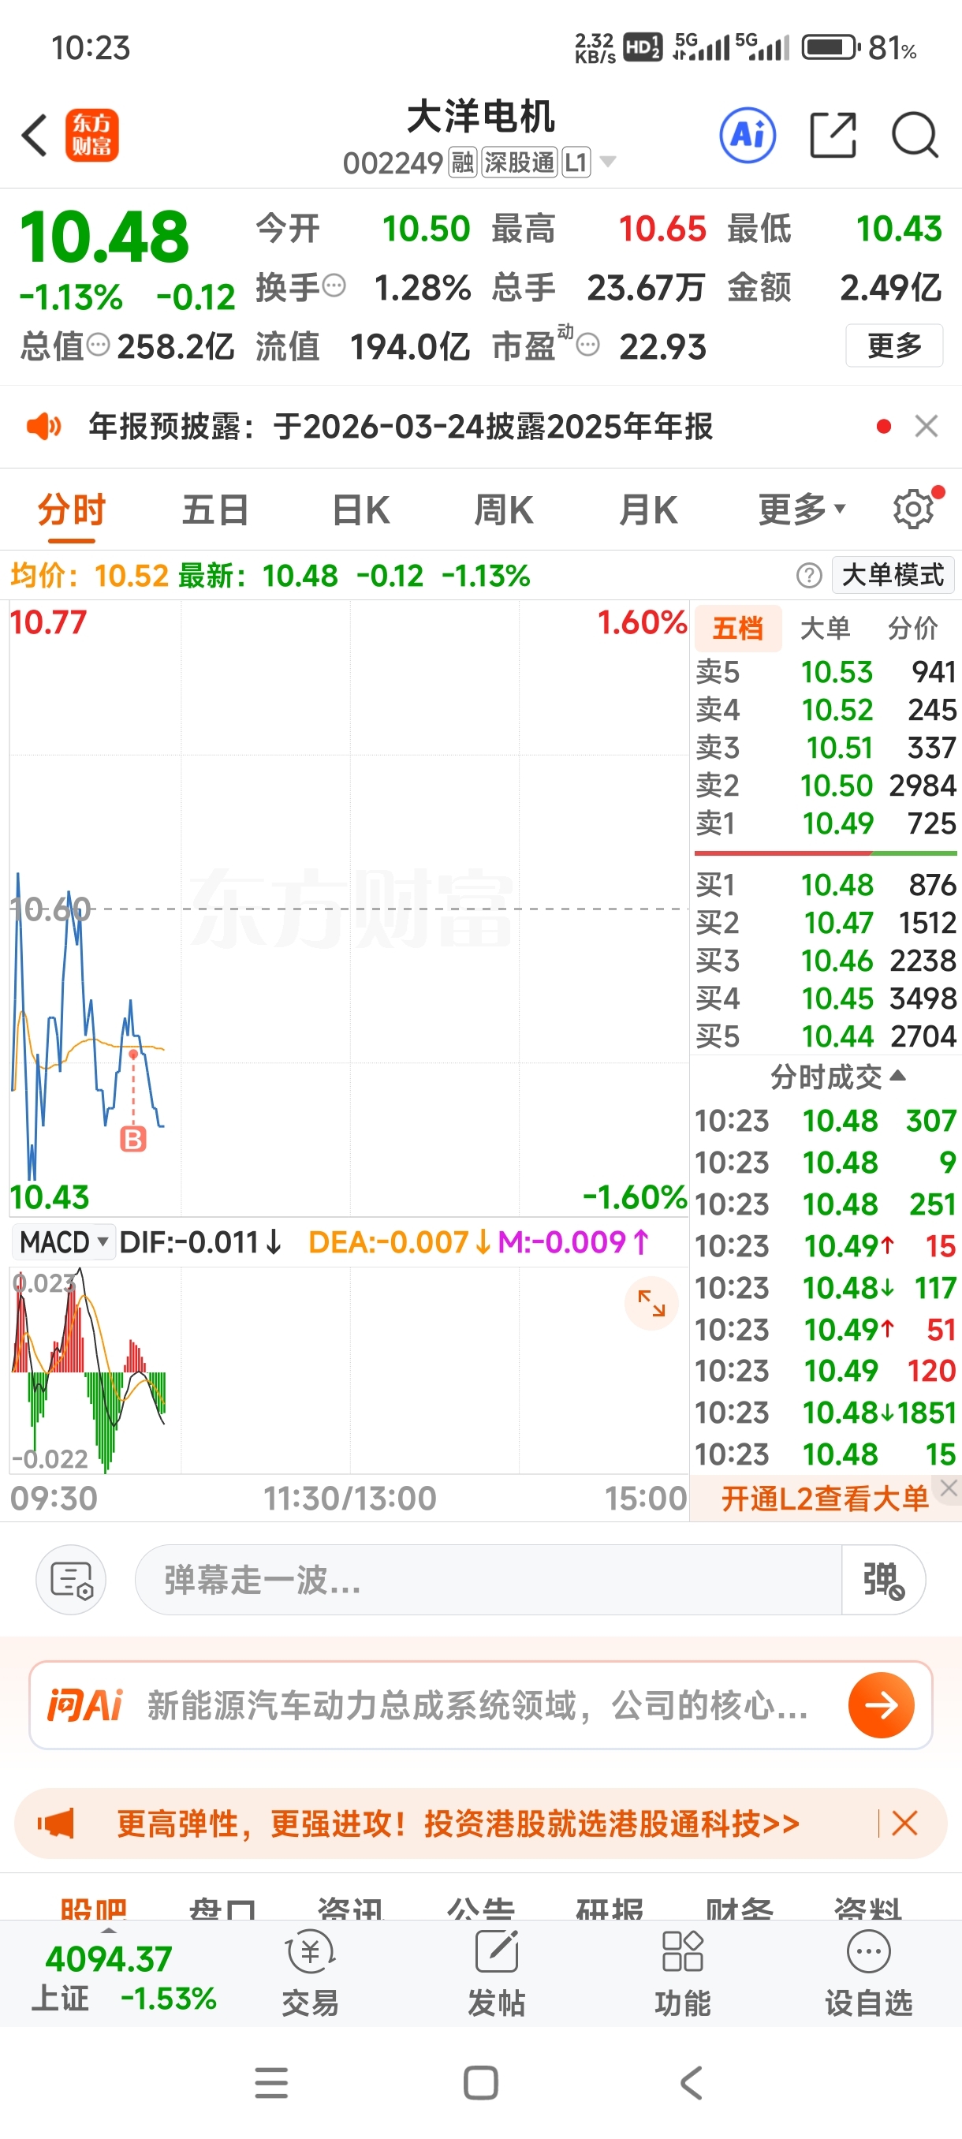Open the 问Ai question suggestion bar
This screenshot has height=2139, width=962.
[480, 1705]
